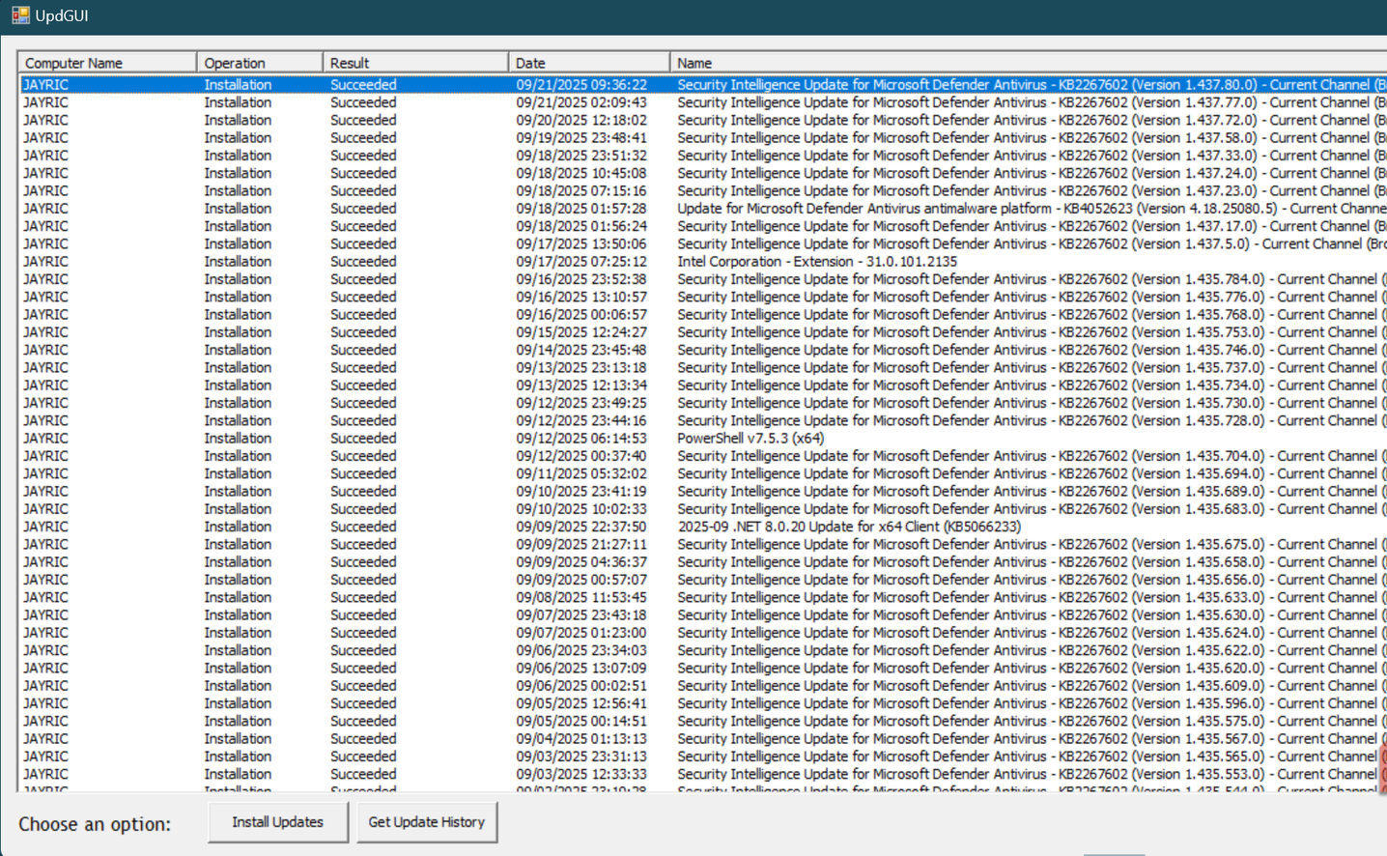Select the row dated 09/21/2025 02:09:43
The image size is (1387, 856).
coord(580,102)
